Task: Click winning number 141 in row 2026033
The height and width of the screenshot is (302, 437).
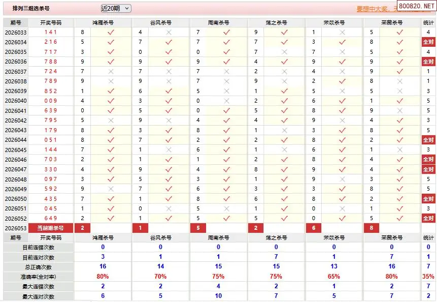Action: click(x=51, y=33)
